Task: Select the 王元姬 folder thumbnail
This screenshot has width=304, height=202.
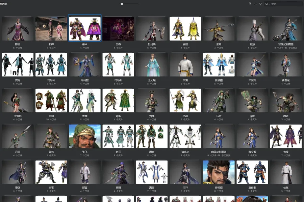Action: 152,65
